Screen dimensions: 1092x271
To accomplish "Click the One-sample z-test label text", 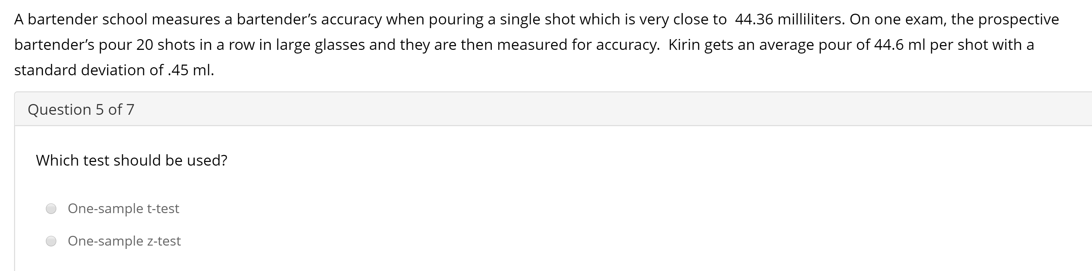I will point(125,241).
